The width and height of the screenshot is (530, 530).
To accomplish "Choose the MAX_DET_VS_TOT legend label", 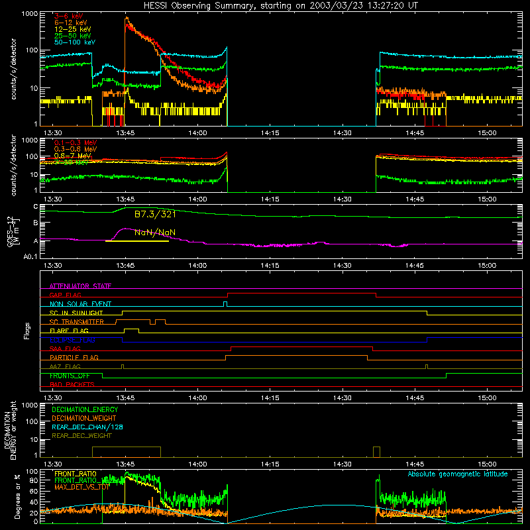I will (x=82, y=487).
